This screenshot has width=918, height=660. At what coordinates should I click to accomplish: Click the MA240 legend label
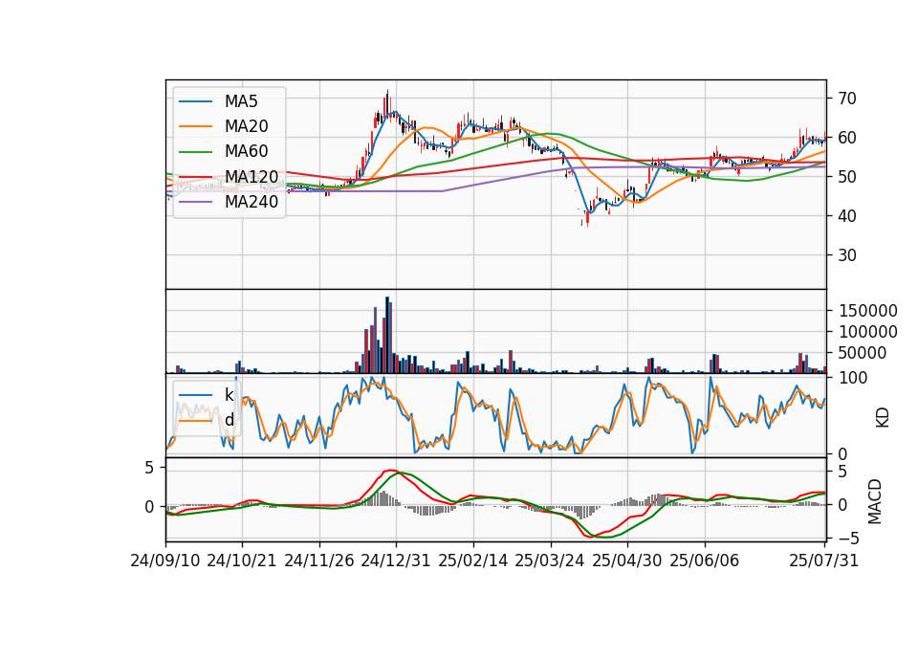point(251,202)
